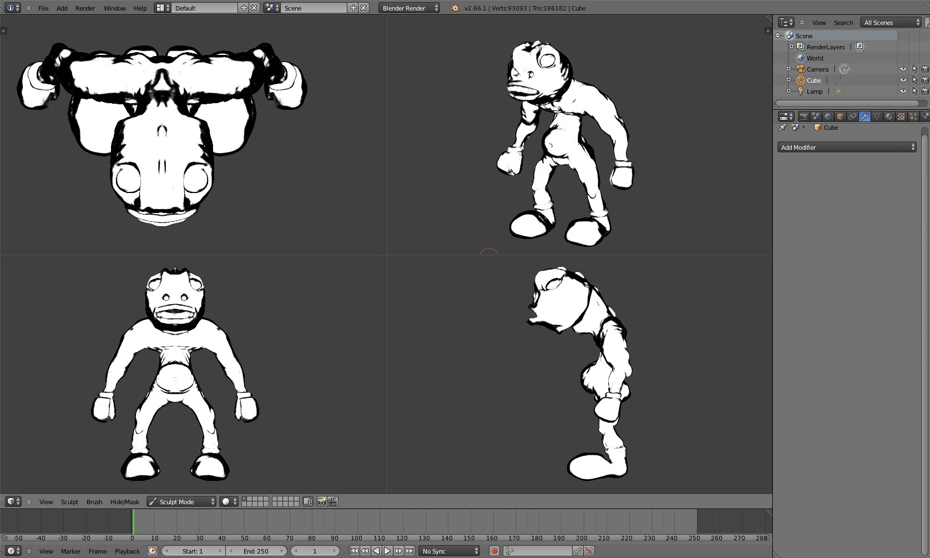Click the pin icon in the Properties panel
This screenshot has width=930, height=558.
click(782, 127)
